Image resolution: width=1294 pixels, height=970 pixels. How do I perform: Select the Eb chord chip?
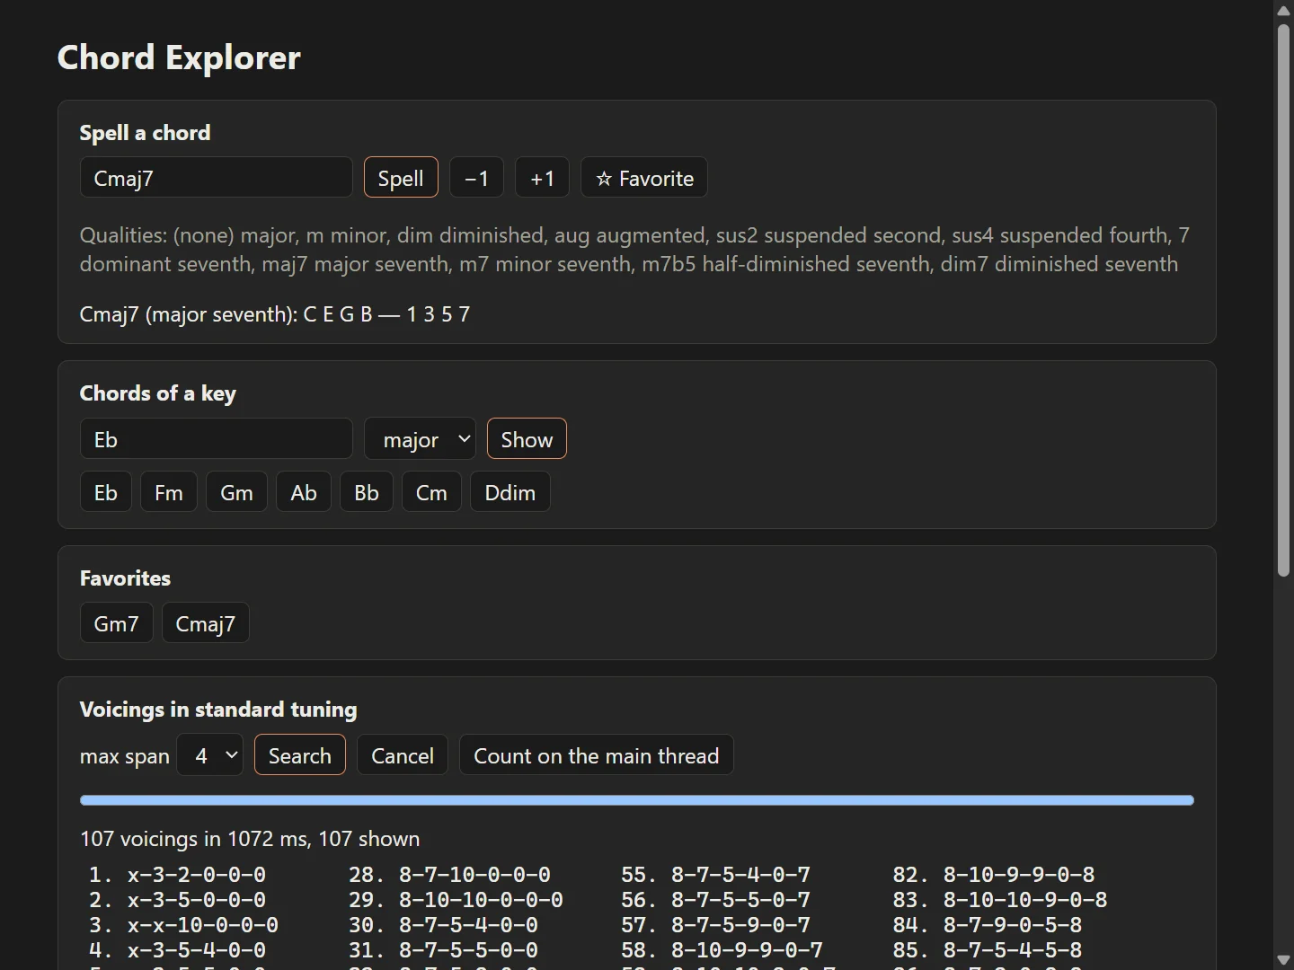coord(106,492)
